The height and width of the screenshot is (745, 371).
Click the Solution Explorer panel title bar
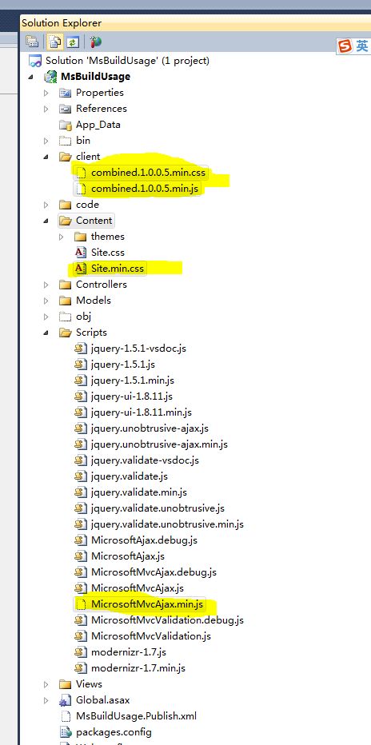(196, 22)
